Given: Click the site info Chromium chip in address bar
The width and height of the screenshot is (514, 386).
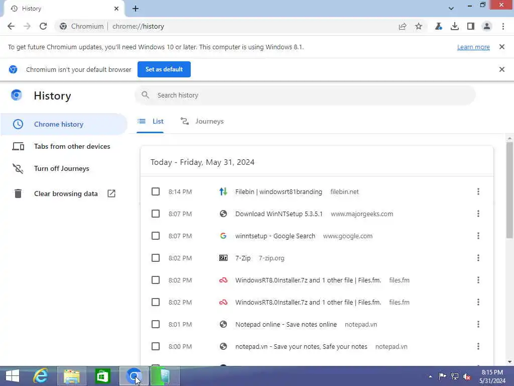Looking at the screenshot, I should pyautogui.click(x=82, y=26).
